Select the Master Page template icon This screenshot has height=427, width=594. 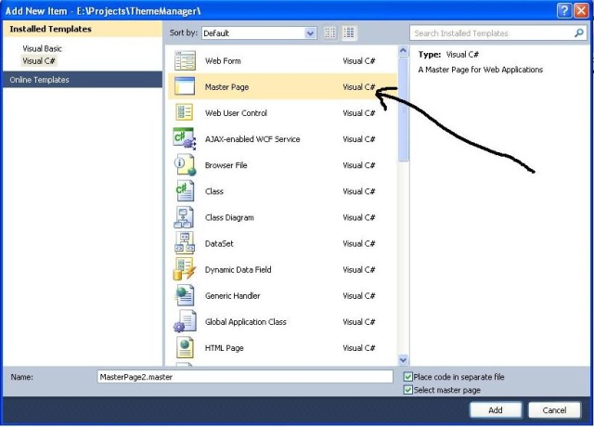185,86
